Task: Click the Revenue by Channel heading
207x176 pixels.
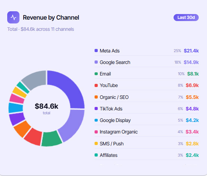Action: (x=51, y=18)
